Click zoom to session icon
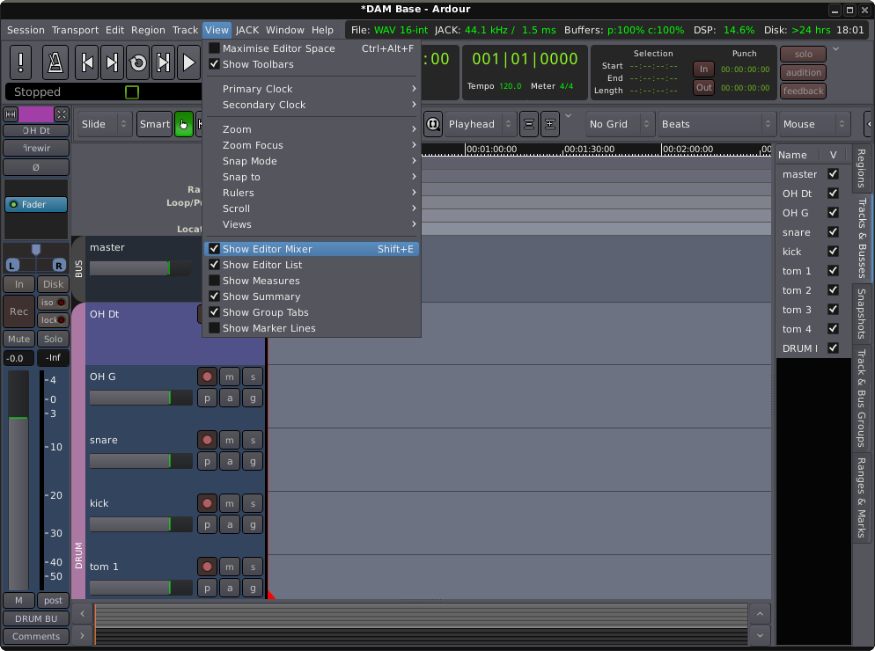Image resolution: width=875 pixels, height=651 pixels. pyautogui.click(x=433, y=124)
